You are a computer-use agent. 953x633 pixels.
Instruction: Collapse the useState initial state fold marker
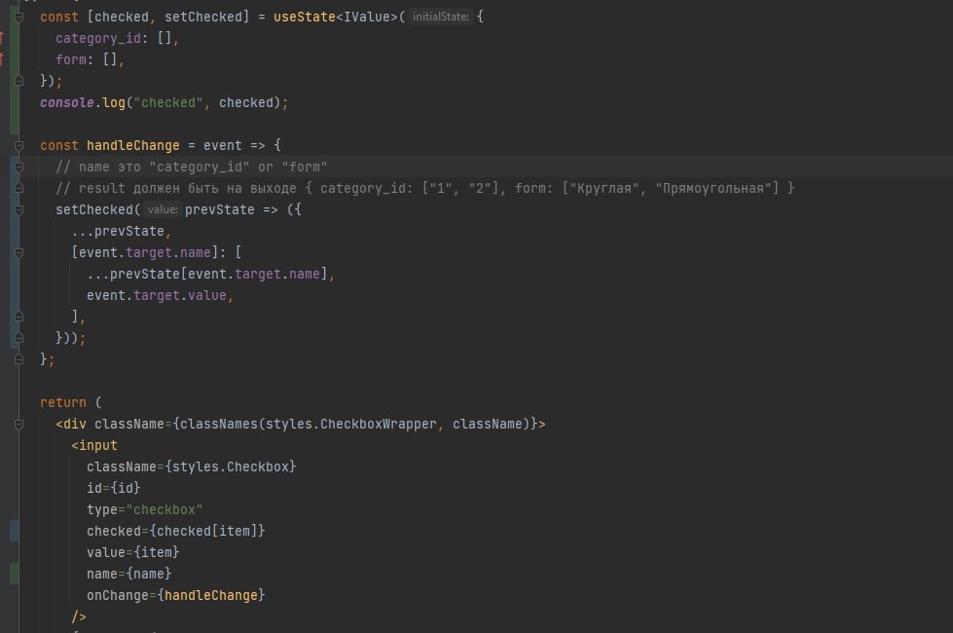point(18,17)
